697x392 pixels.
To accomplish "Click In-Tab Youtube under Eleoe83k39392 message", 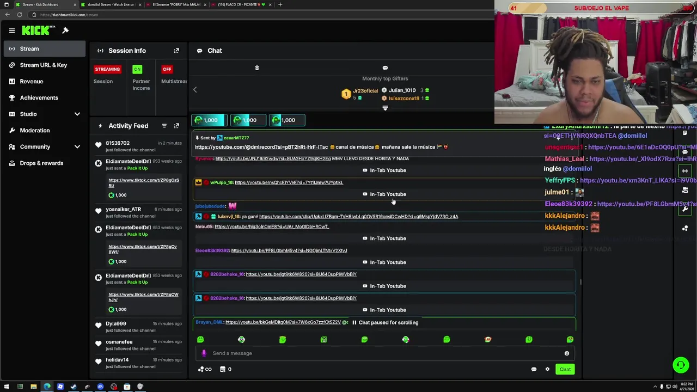I will point(384,262).
